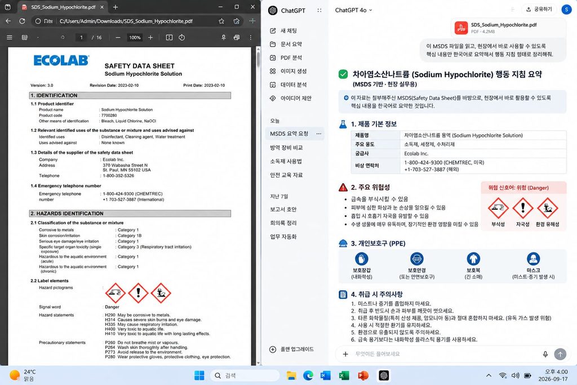Close the SDS_Sodium_Hypochlorite.pdf tab
The image size is (577, 385).
click(x=102, y=7)
